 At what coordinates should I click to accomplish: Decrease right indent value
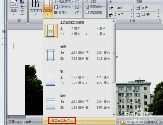tap(131, 16)
